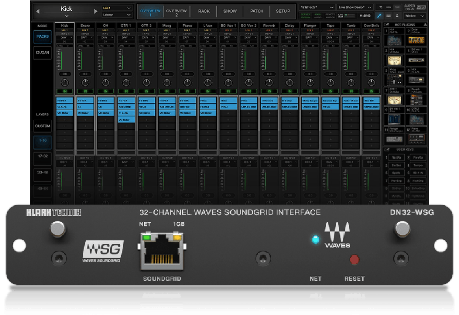Open the Patch tab

tap(257, 11)
